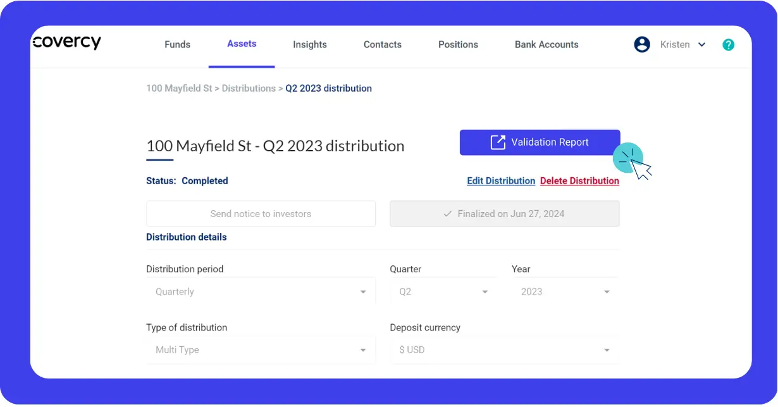Click the external link icon on Validation Report
This screenshot has height=407, width=778.
pos(499,142)
